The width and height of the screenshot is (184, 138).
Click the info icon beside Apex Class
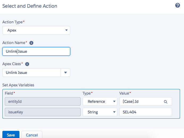click(x=27, y=64)
